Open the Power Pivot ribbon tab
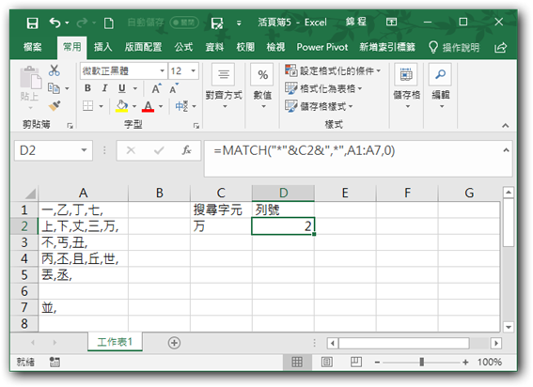 pyautogui.click(x=322, y=47)
